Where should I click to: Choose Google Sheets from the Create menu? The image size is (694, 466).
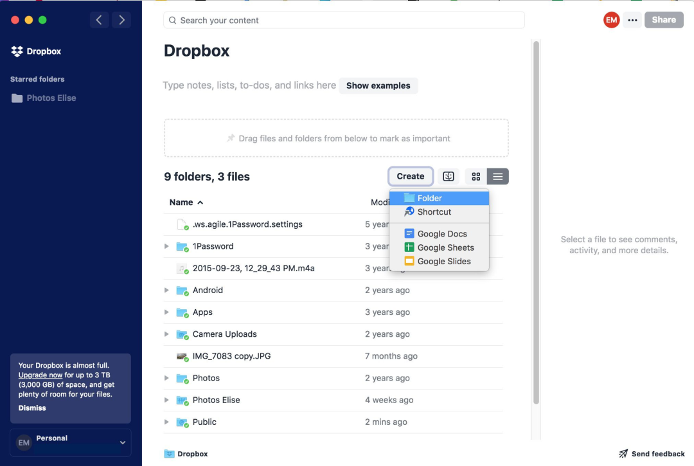coord(439,247)
